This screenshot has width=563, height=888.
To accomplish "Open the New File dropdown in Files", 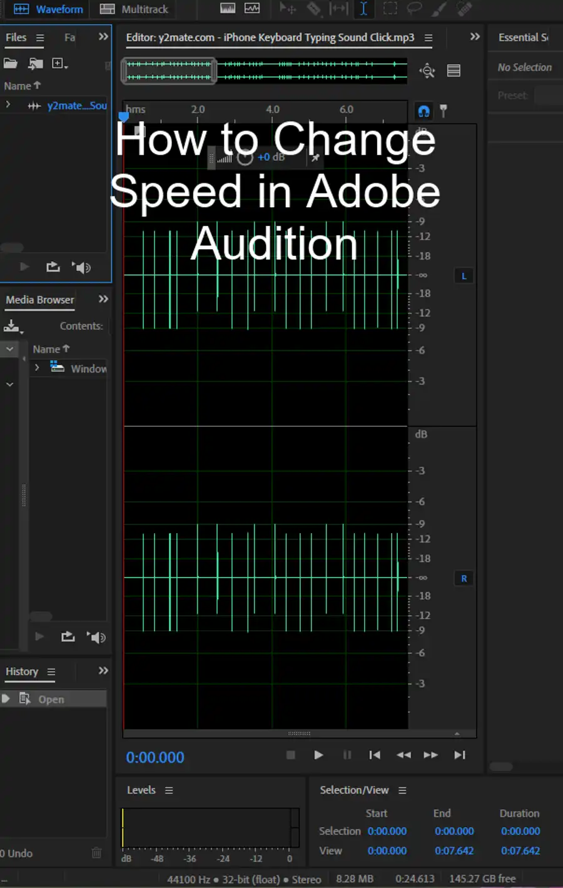I will tap(60, 63).
